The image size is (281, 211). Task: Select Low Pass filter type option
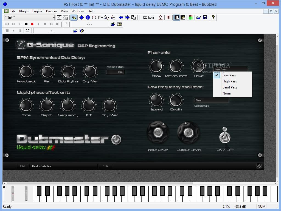click(x=233, y=75)
